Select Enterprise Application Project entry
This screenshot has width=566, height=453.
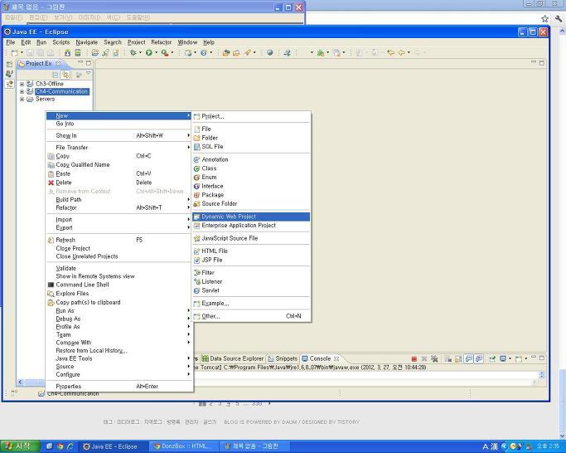pyautogui.click(x=251, y=225)
